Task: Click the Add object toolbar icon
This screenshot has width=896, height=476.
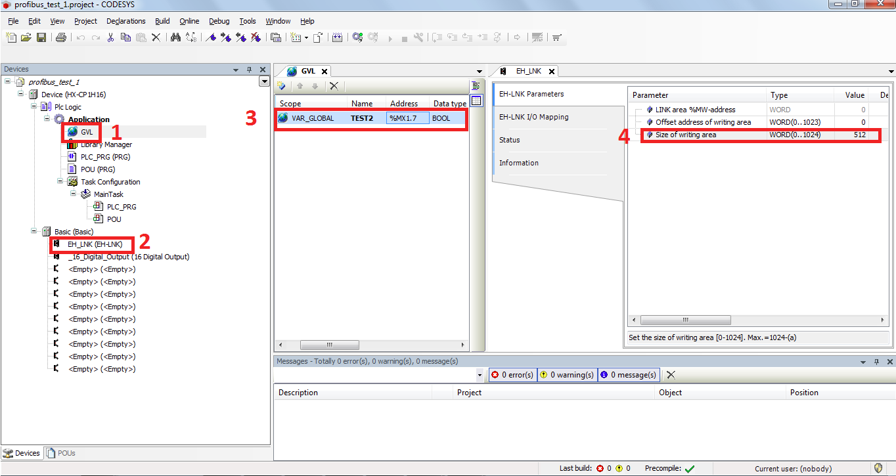Action: (296, 37)
